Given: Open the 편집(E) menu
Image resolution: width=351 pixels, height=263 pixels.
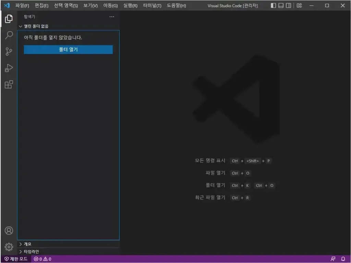Looking at the screenshot, I should (x=41, y=5).
